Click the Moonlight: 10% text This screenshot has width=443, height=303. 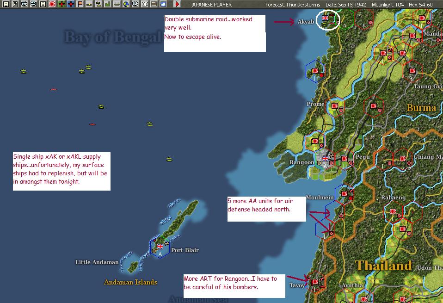click(x=388, y=5)
